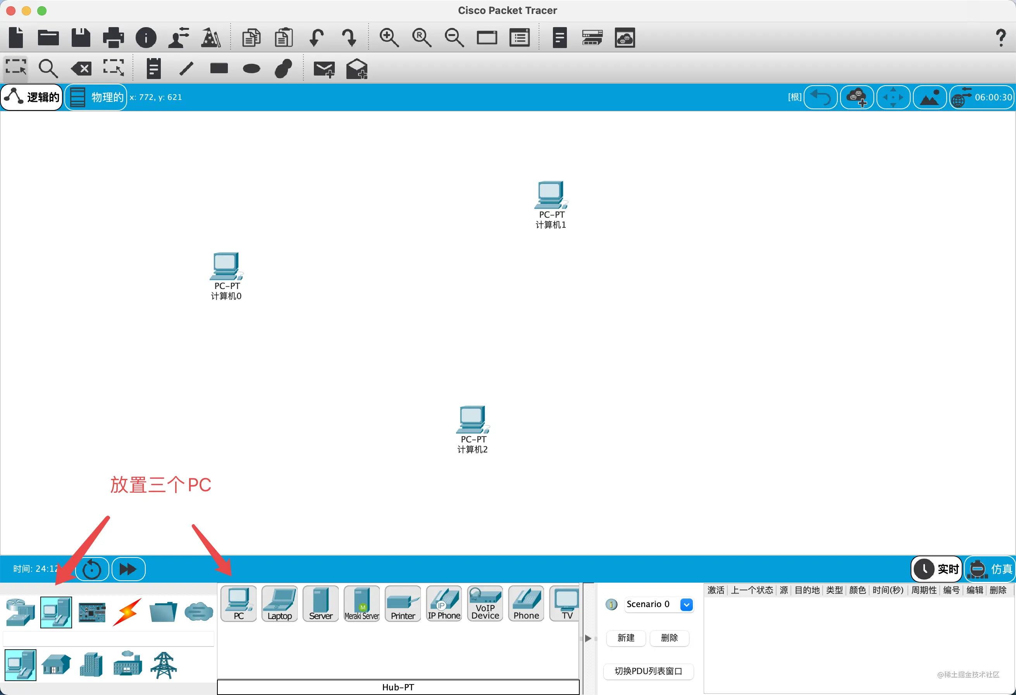Viewport: 1016px width, 695px height.
Task: Open network information icon
Action: [x=146, y=38]
